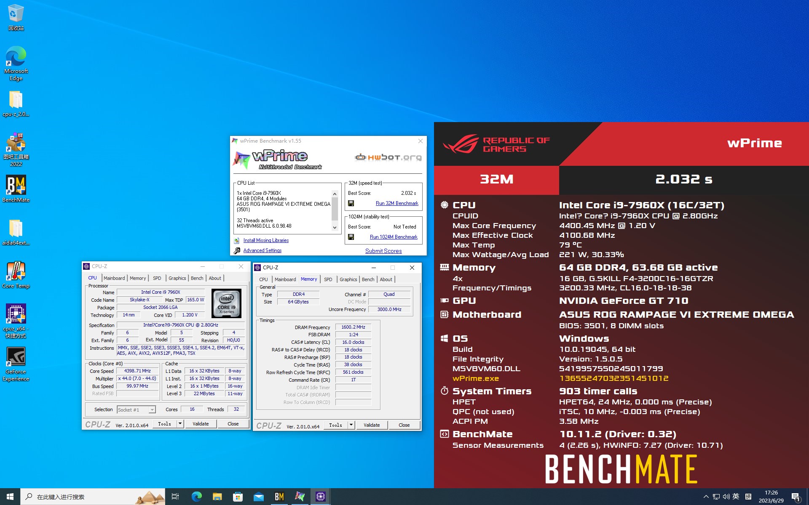Close the wPrime Benchmark window
Screen dimensions: 809x505
pyautogui.click(x=420, y=141)
